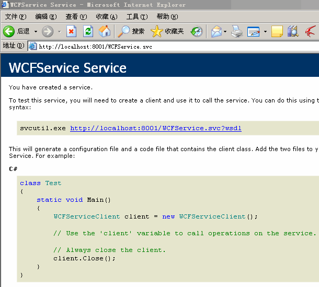Refresh the page with green arrows icon
This screenshot has width=319, height=287.
pyautogui.click(x=88, y=31)
